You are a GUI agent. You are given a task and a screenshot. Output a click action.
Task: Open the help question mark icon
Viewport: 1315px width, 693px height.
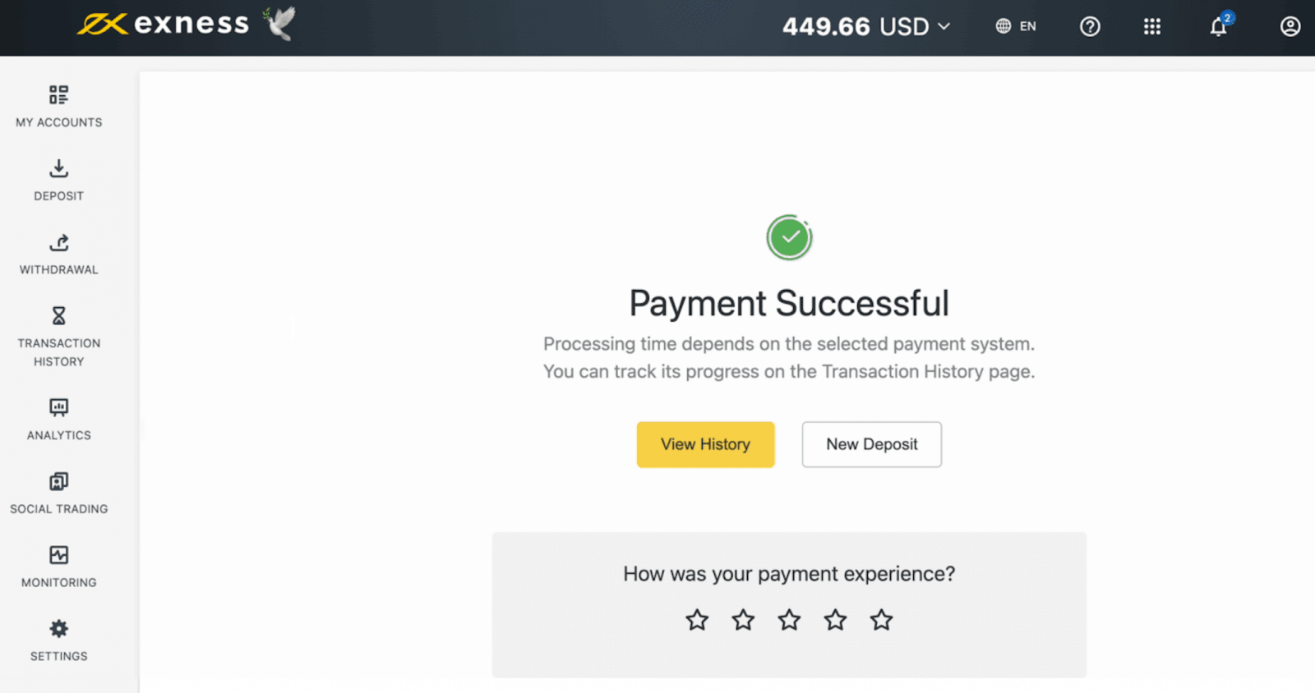click(1090, 27)
